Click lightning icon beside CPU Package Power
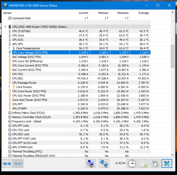The height and width of the screenshot is (175, 177). coord(10,83)
